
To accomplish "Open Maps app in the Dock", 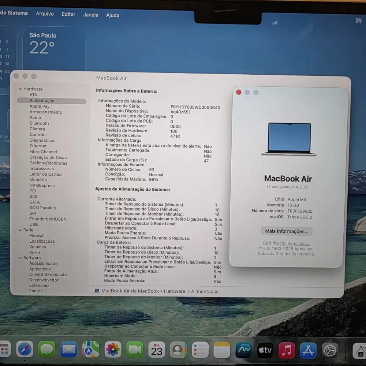I will click(90, 350).
